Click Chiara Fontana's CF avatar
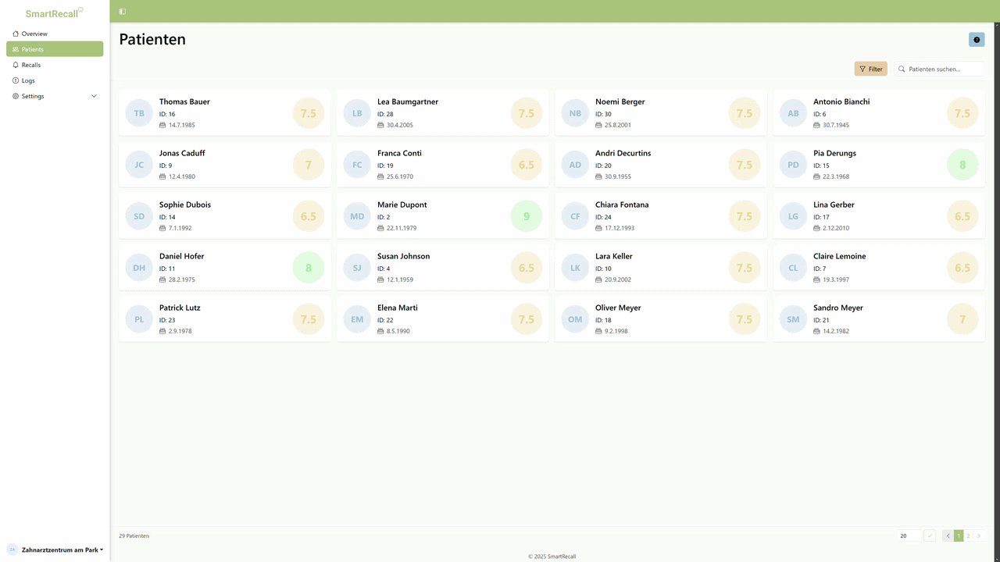The height and width of the screenshot is (562, 1000). tap(575, 216)
